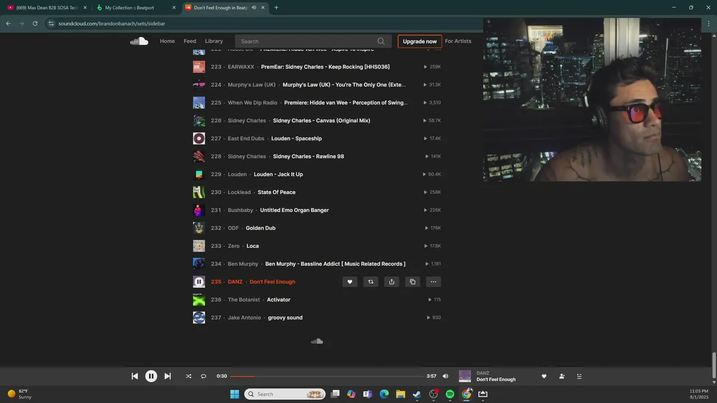Open the Library page
This screenshot has width=717, height=403.
214,41
